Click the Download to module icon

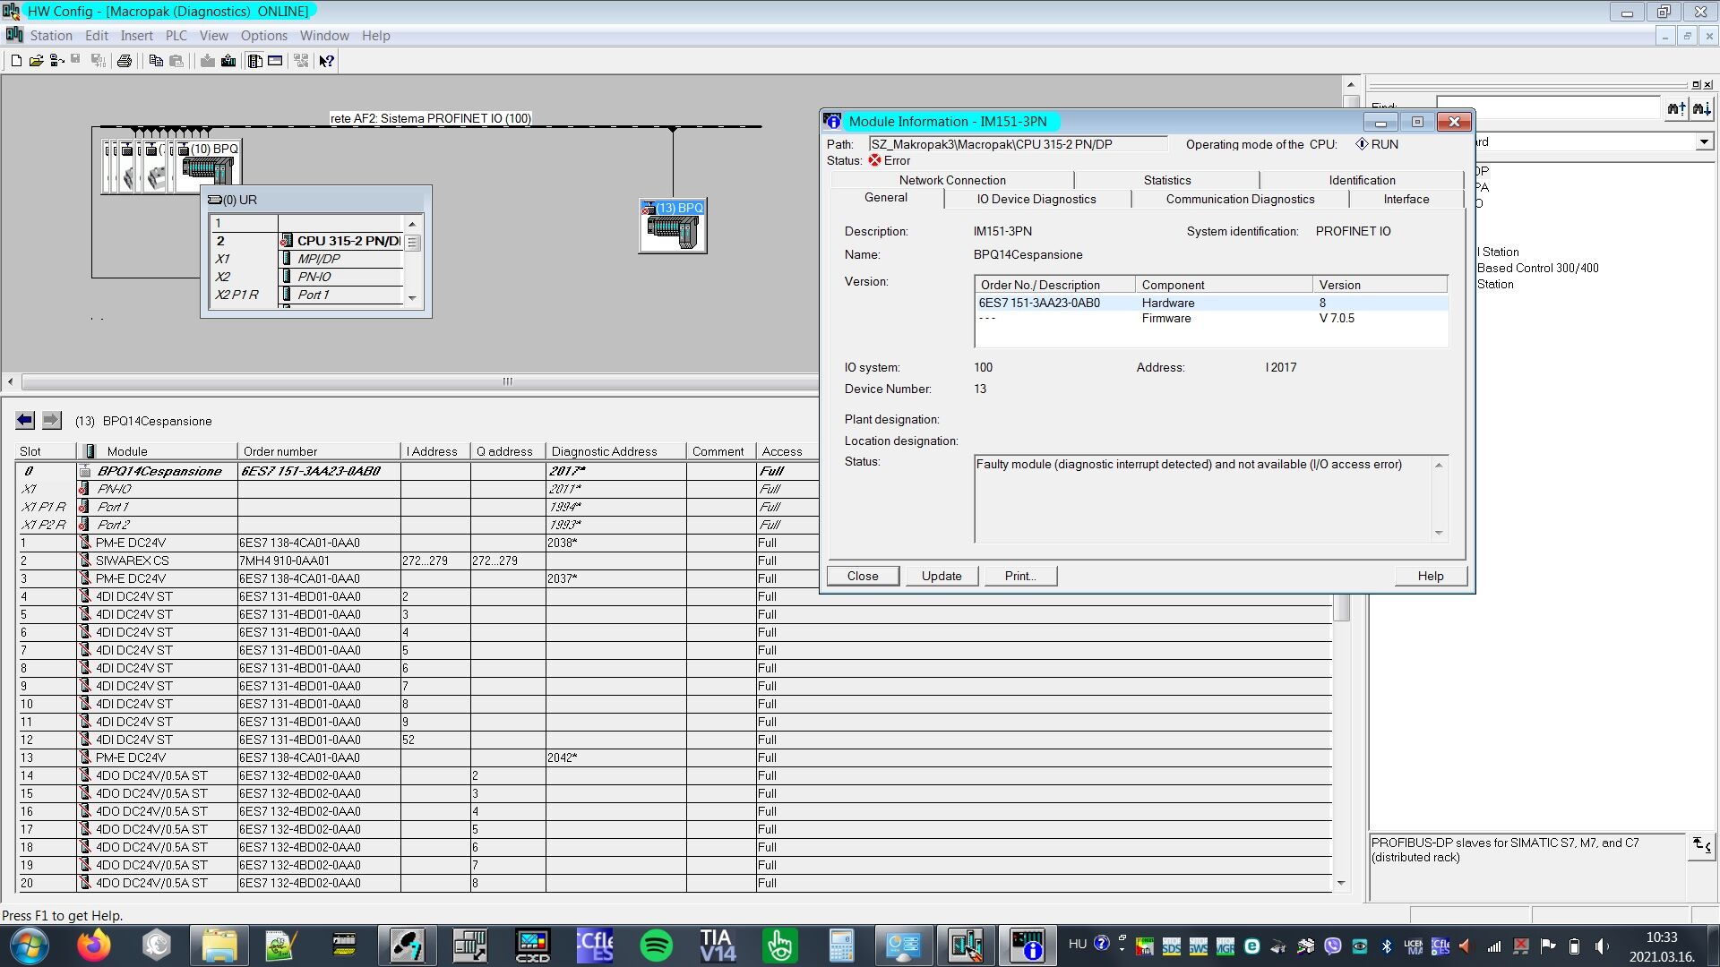click(208, 61)
